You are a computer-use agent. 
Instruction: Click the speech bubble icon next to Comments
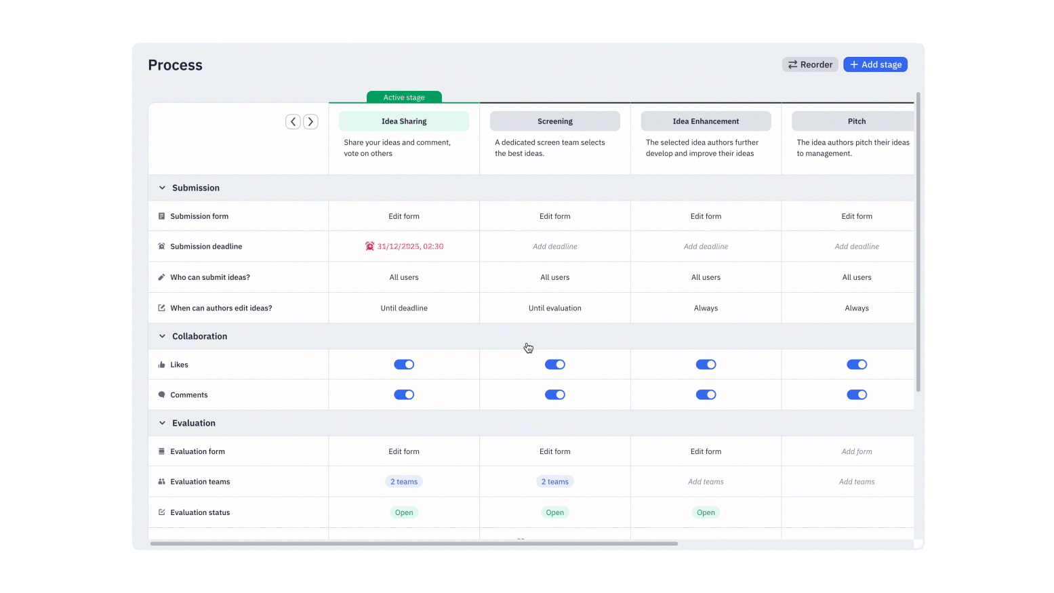161,394
